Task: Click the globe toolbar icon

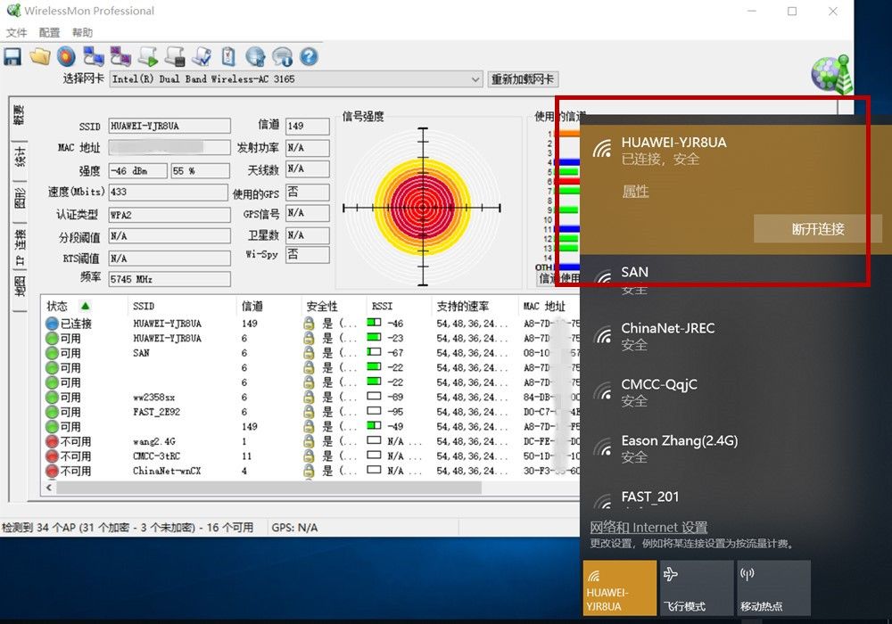Action: click(255, 57)
